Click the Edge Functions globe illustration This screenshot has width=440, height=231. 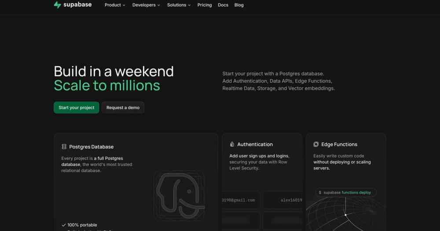click(346, 214)
